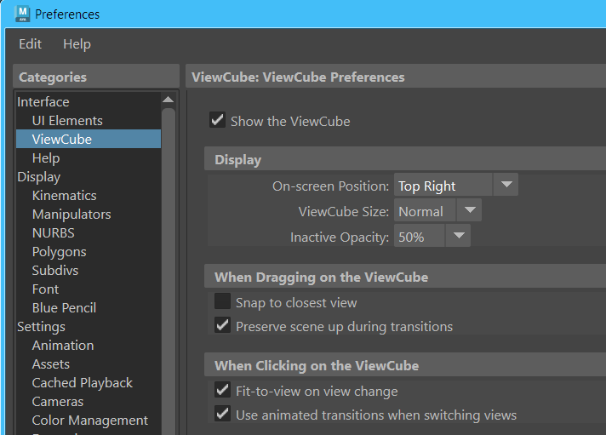Open the Help menu

pos(77,44)
